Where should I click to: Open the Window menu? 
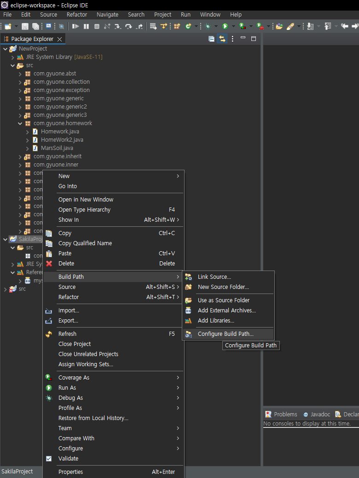point(210,15)
